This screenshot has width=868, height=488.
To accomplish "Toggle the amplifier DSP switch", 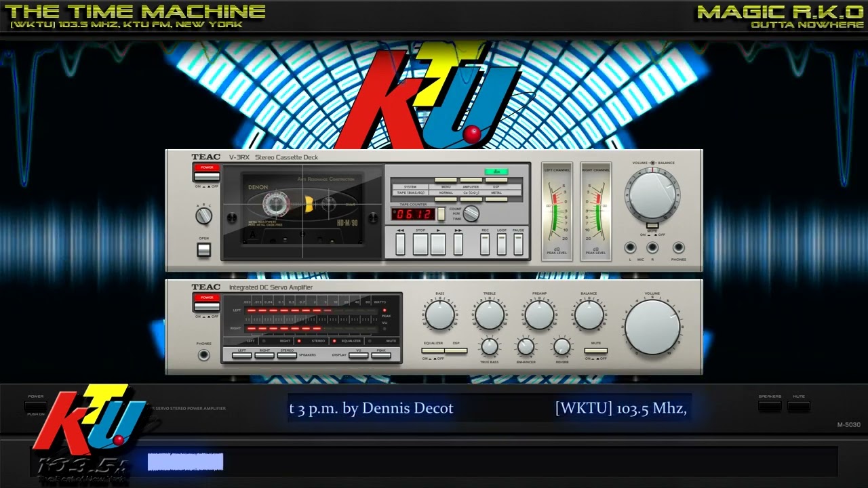I will [x=456, y=351].
